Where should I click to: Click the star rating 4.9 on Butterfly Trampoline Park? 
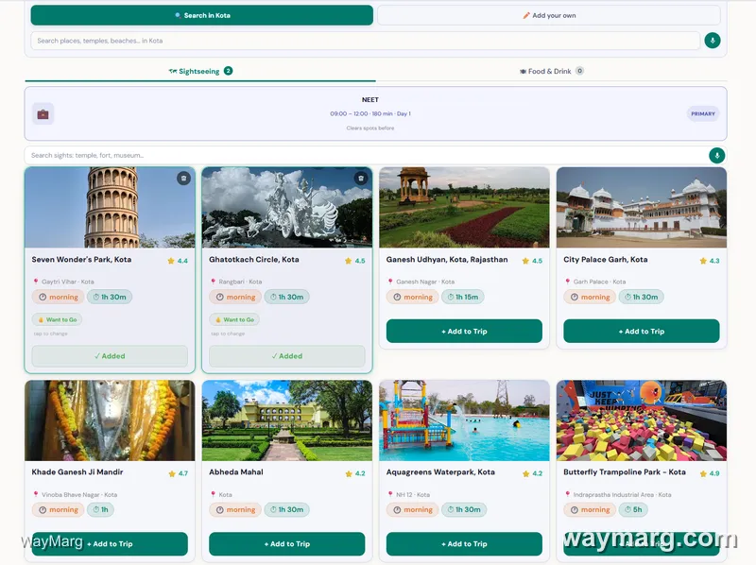point(710,473)
